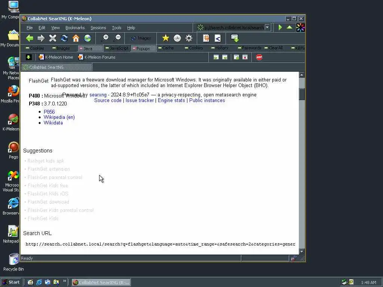
Task: Click the colorful throbber icon
Action: pos(300,28)
